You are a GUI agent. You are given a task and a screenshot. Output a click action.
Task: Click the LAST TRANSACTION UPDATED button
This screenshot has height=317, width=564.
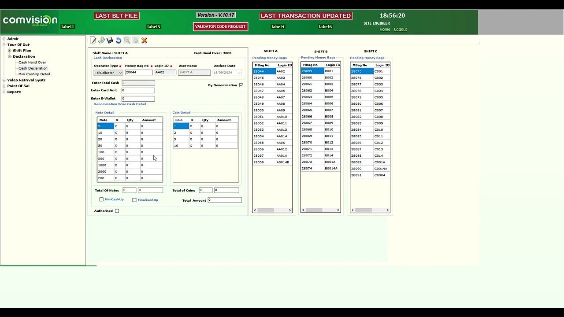point(306,16)
